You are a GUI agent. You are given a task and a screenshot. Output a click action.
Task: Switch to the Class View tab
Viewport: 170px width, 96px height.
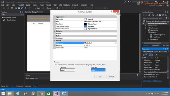(x=165, y=45)
